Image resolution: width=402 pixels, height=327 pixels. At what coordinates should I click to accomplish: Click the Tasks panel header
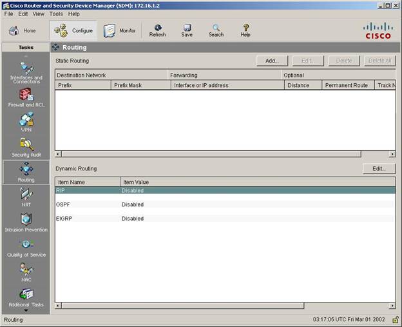(26, 47)
